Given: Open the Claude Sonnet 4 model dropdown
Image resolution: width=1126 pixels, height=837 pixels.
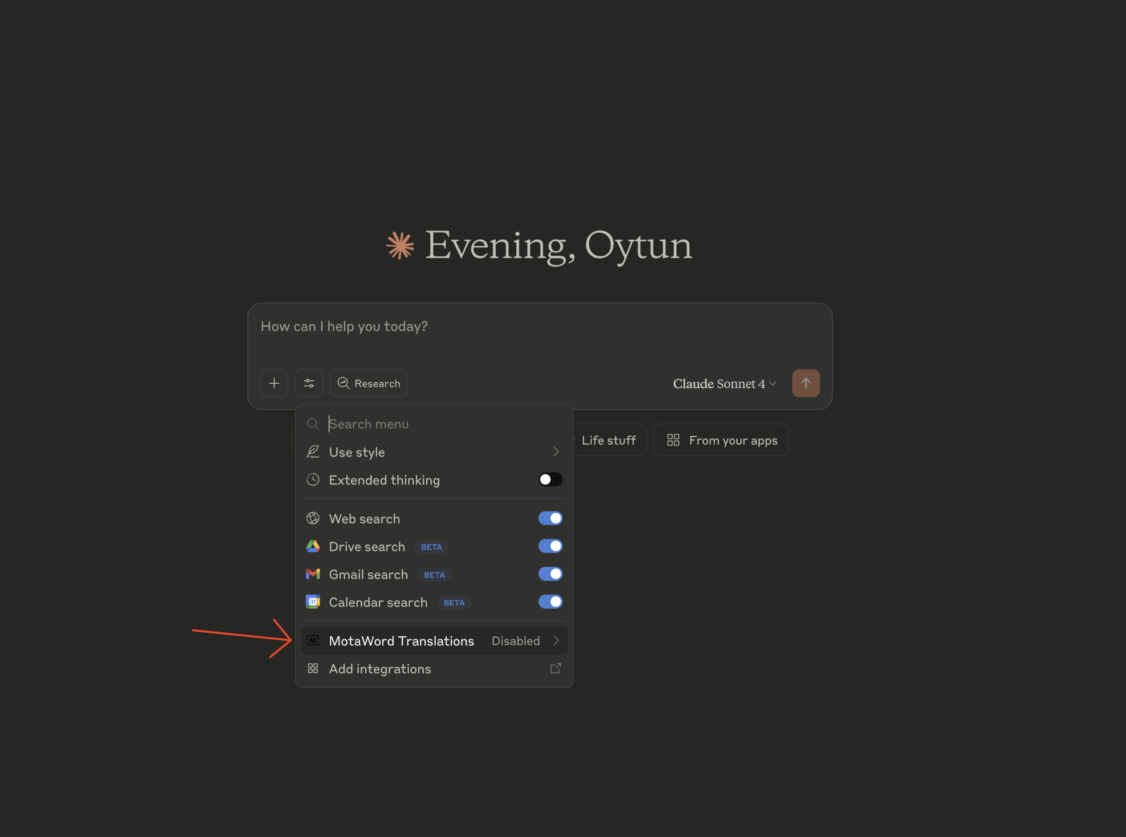Looking at the screenshot, I should point(724,384).
